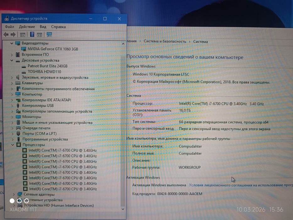Open the license agreement terms link

point(241,185)
